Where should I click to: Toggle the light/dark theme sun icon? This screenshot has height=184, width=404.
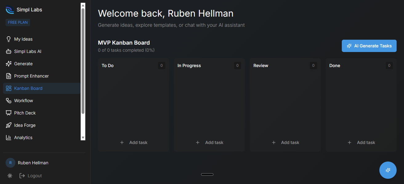10,176
